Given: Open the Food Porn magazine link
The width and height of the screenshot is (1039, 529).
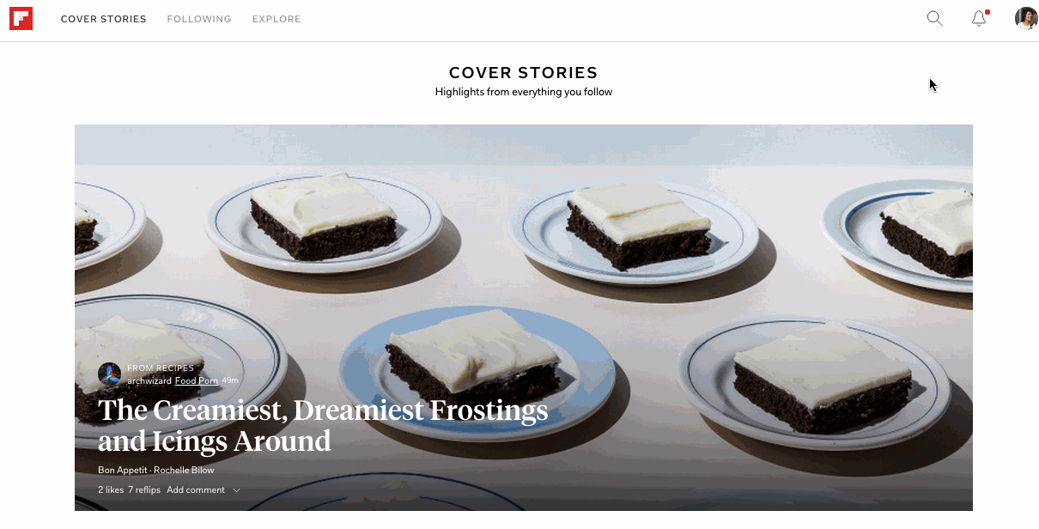Looking at the screenshot, I should click(197, 380).
